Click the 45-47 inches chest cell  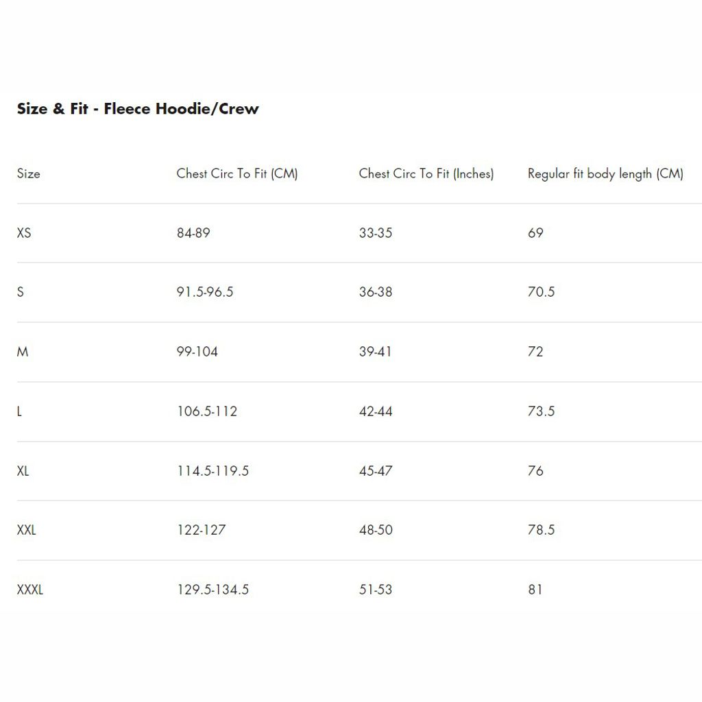click(376, 471)
